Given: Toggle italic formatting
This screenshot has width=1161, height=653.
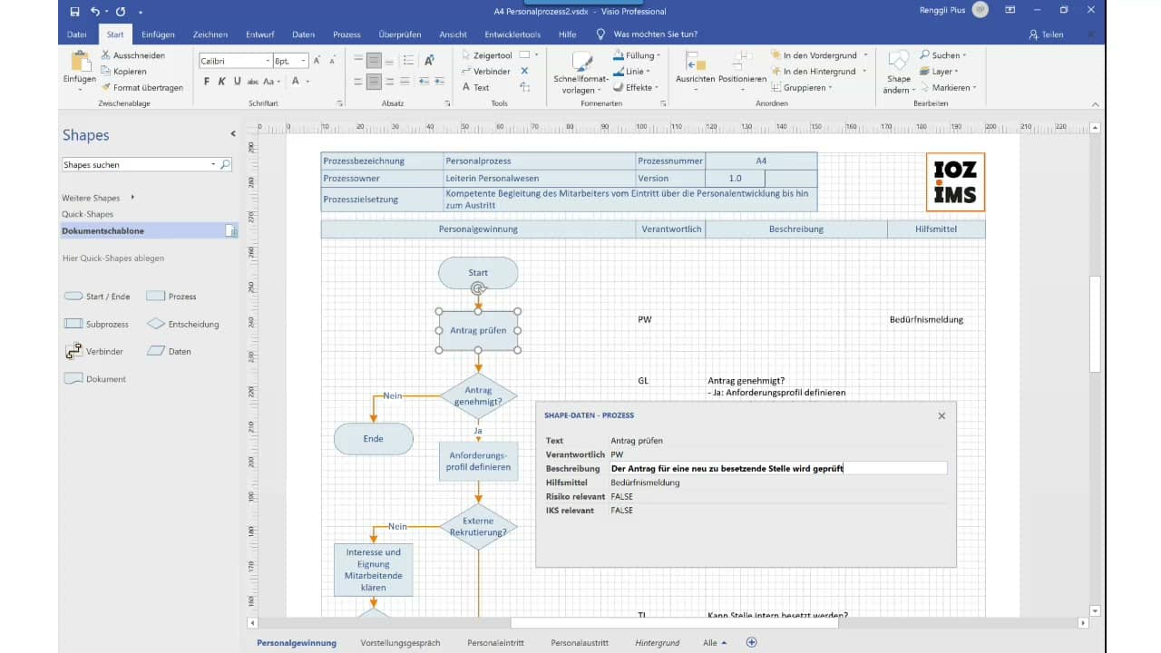Looking at the screenshot, I should [221, 81].
